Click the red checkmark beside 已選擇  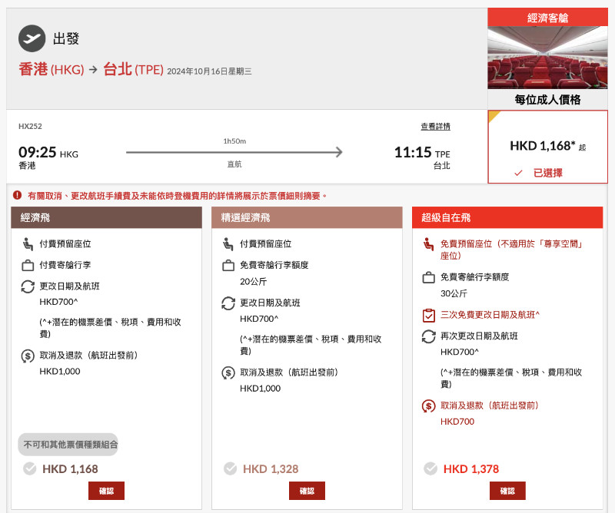[518, 173]
